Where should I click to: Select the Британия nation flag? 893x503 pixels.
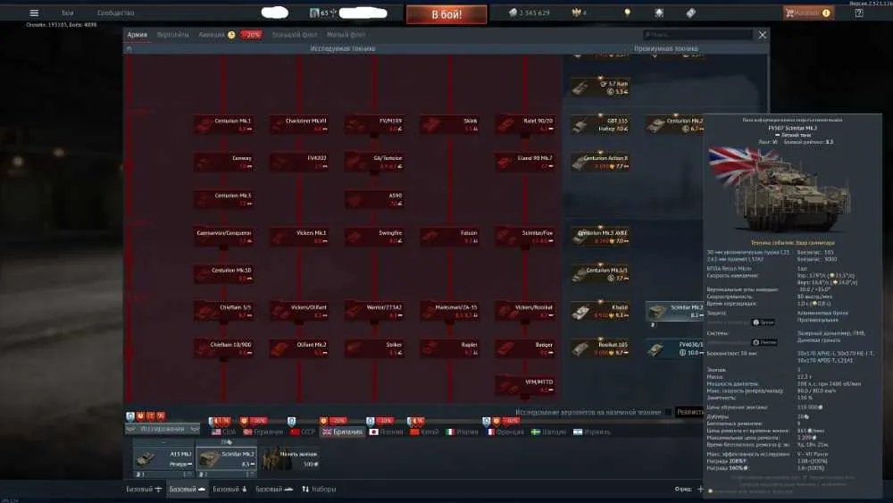pos(342,432)
